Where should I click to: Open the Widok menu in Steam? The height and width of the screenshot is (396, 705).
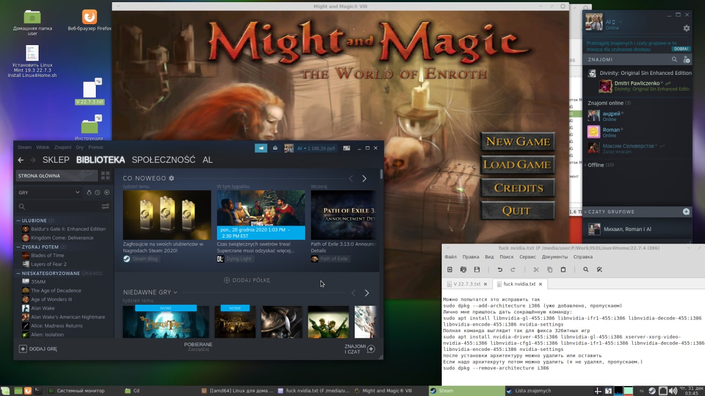[x=42, y=147]
